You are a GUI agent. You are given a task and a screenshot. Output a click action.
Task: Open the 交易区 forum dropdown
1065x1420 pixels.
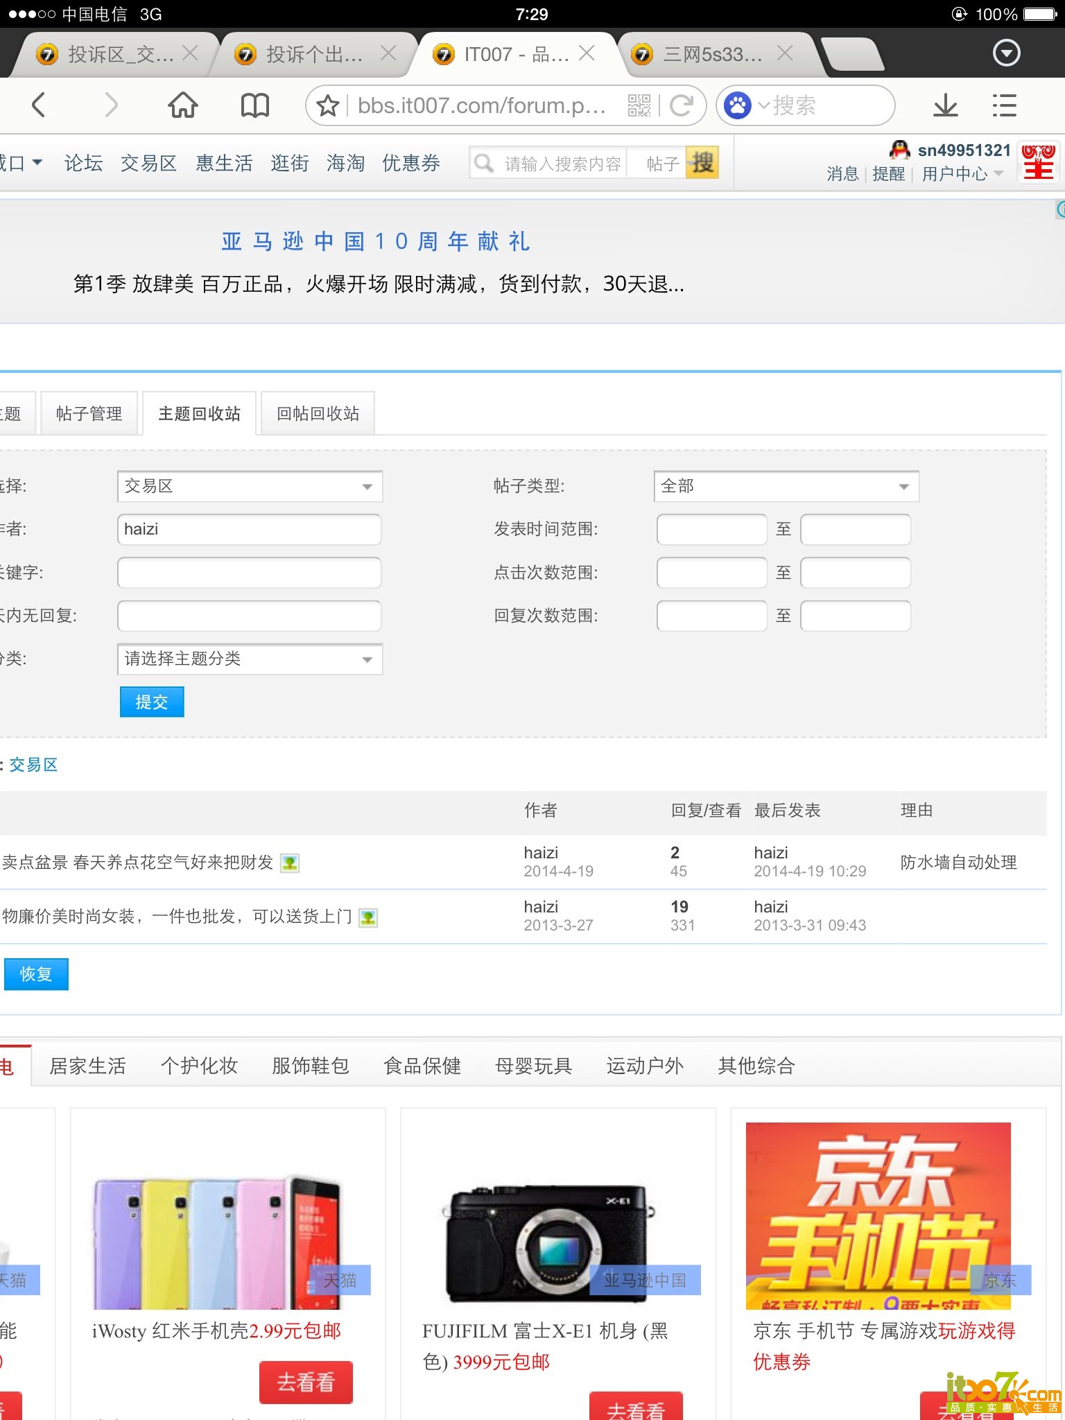(x=250, y=486)
